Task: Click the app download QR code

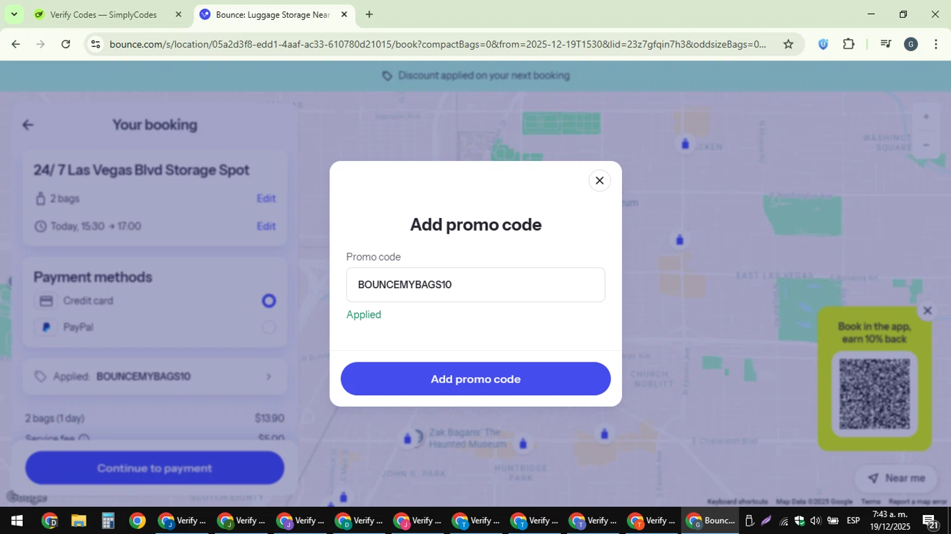Action: point(874,394)
